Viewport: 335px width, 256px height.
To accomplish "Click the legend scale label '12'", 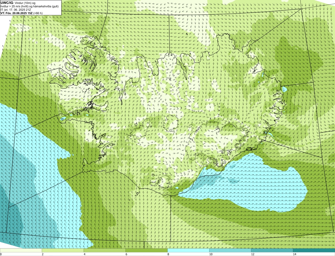I will pyautogui.click(x=253, y=254).
